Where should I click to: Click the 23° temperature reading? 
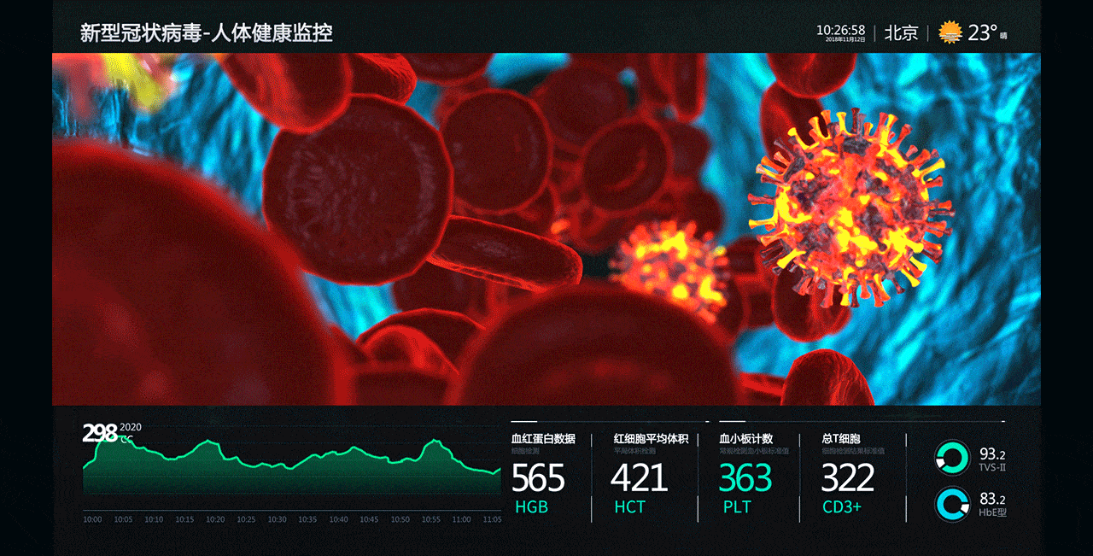pos(982,32)
